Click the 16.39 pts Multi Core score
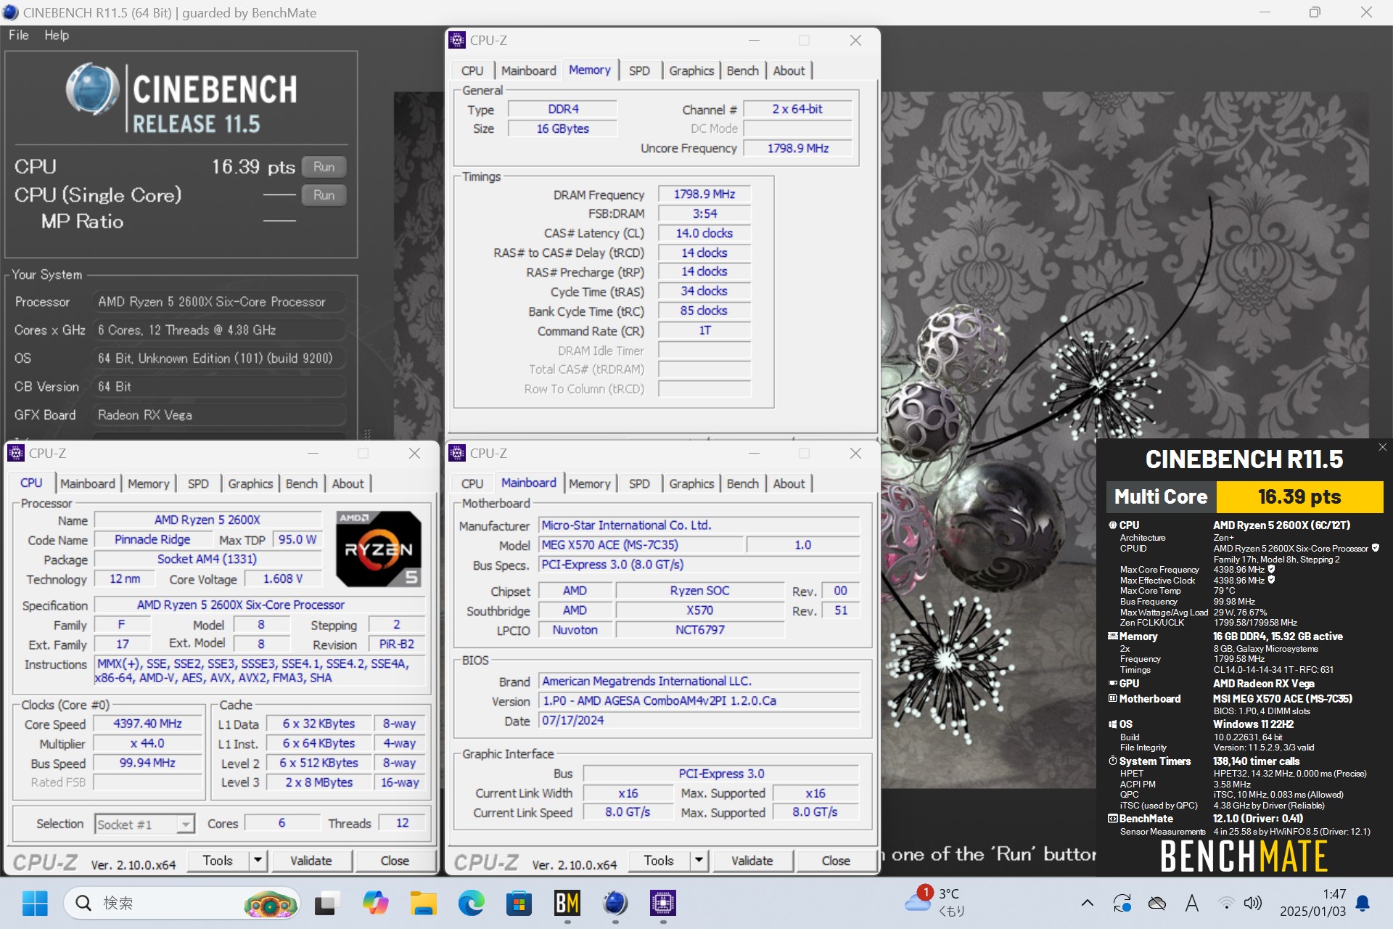This screenshot has width=1393, height=929. pos(1299,497)
